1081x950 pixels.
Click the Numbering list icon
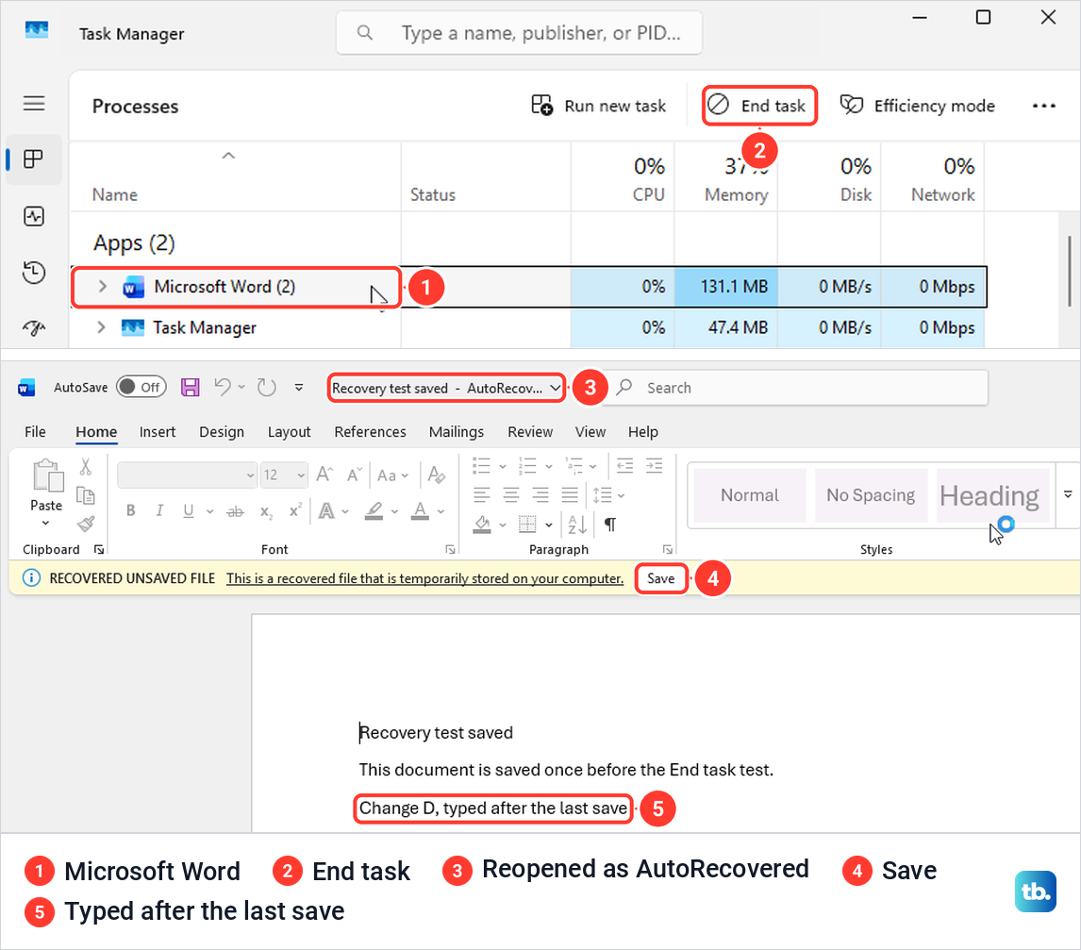point(527,466)
